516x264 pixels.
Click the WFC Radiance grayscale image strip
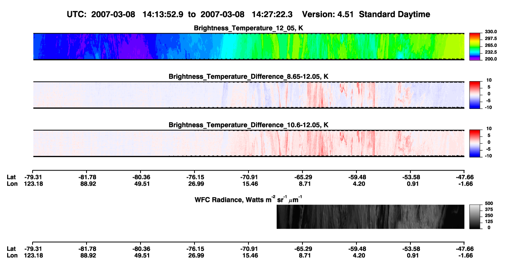(x=370, y=217)
